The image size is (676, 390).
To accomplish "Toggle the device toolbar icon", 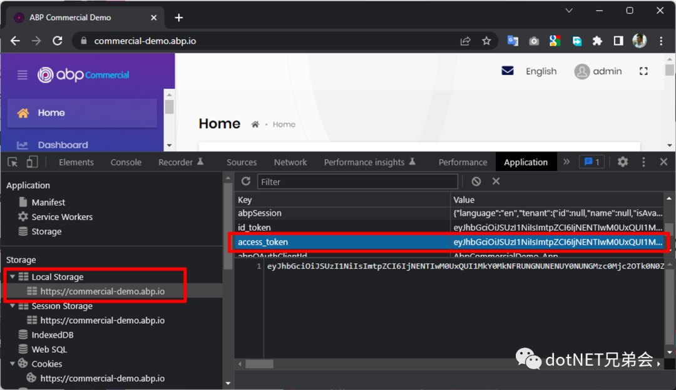I will [x=31, y=162].
